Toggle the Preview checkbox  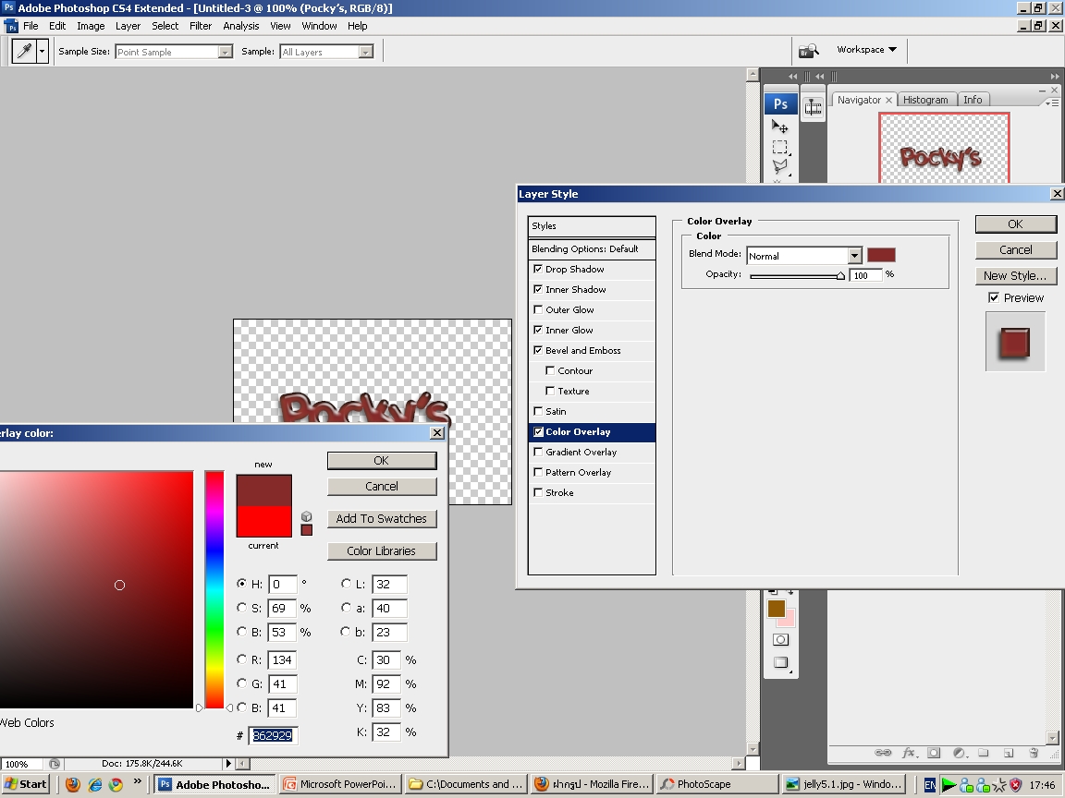click(x=994, y=297)
